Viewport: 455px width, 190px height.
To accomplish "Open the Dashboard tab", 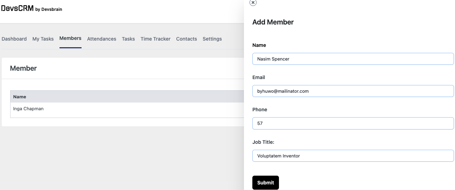I will [14, 39].
